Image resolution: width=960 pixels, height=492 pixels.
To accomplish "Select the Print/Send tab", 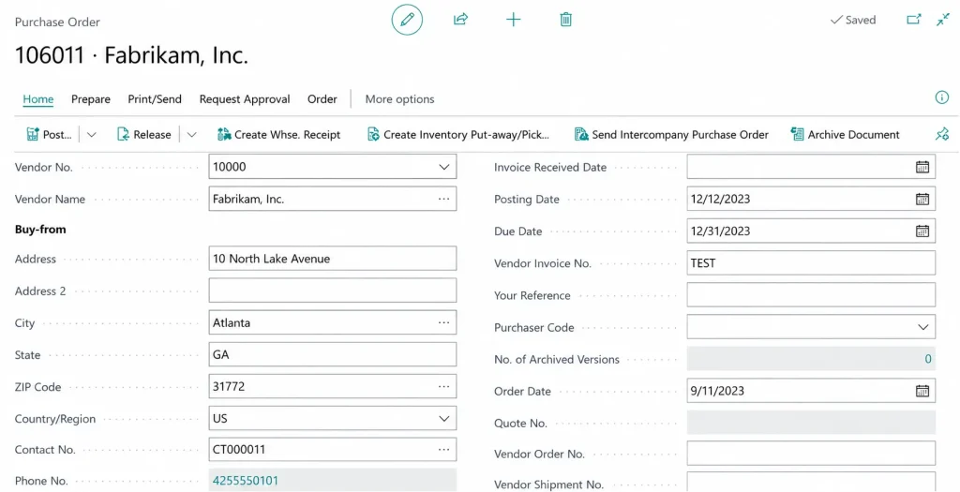I will coord(155,99).
